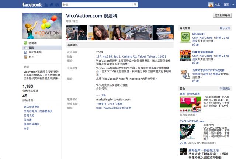Open 台灣好市多COSTCO必買物 page link
Screen dimensions: 236x159
pyautogui.click(x=208, y=70)
